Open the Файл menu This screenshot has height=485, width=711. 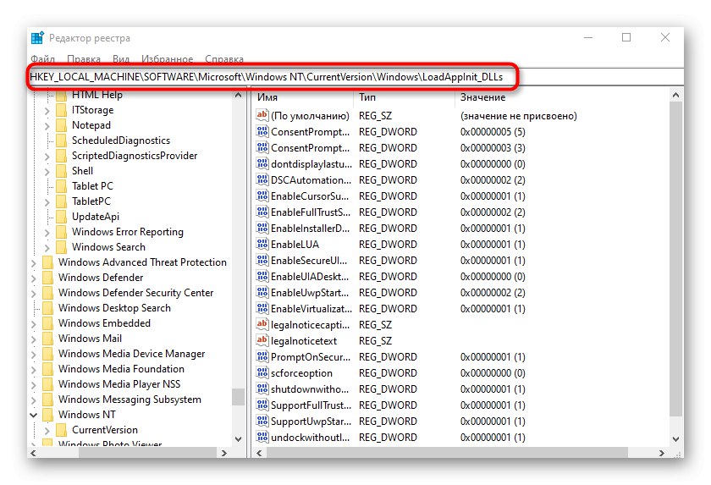(x=42, y=59)
